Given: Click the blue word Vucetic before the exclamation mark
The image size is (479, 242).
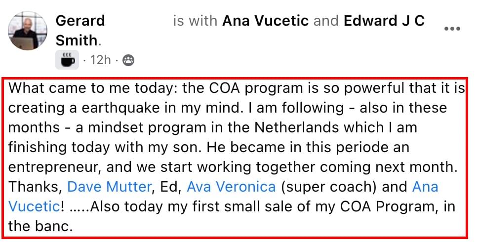Looking at the screenshot, I should pos(34,206).
